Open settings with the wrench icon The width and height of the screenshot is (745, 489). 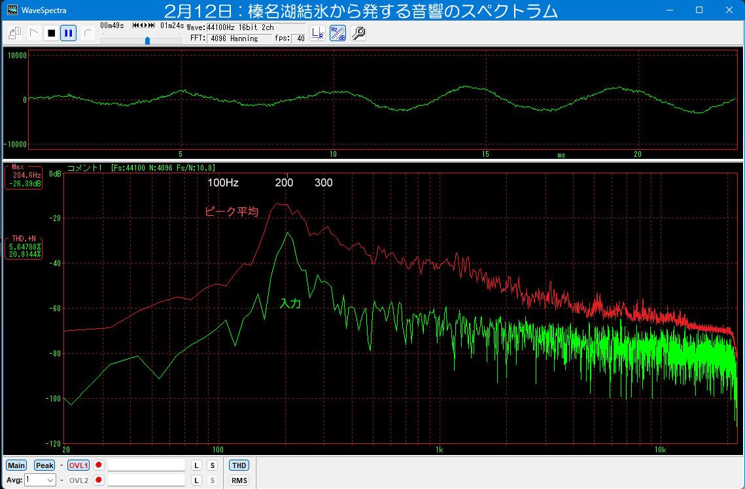coord(358,33)
